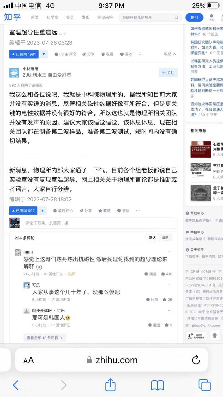Viewport: 223px width, 397px height.
Task: Expand 查看全部 12 条回复
Action: tap(45, 338)
